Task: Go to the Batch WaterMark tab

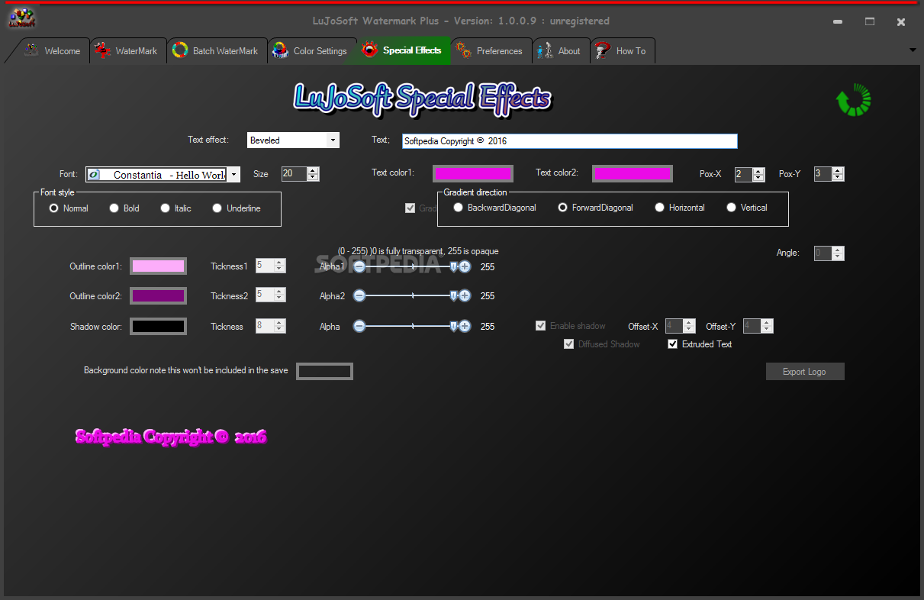Action: [x=217, y=51]
